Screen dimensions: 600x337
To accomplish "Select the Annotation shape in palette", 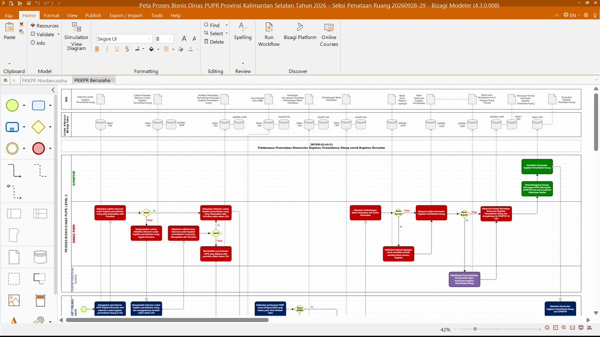I will 40,278.
